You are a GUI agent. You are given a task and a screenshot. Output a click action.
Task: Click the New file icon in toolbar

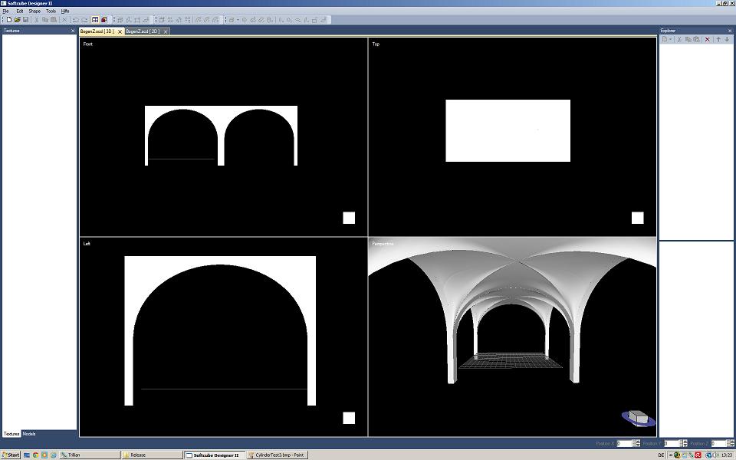tap(9, 20)
